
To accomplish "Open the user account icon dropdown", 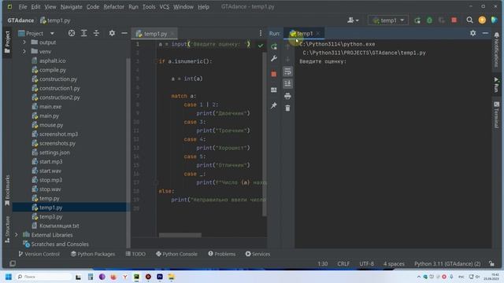I will pos(353,20).
